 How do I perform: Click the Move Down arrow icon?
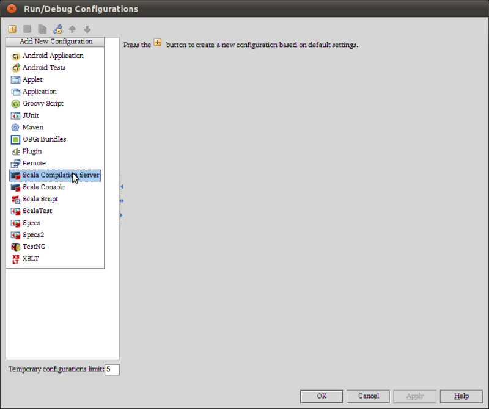[87, 29]
